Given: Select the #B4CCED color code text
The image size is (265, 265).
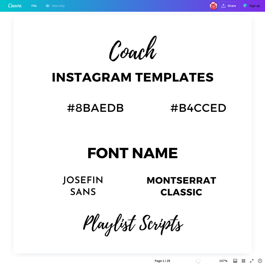Looking at the screenshot, I should 198,108.
